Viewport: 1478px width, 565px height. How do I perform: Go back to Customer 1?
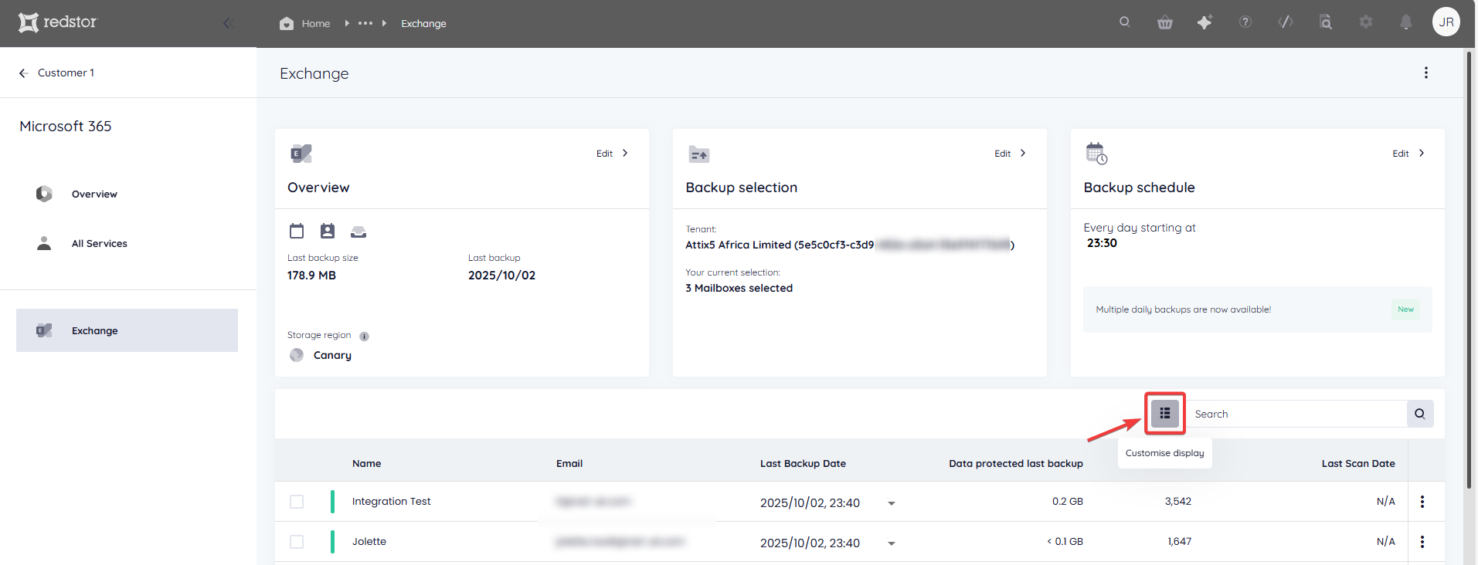pos(56,73)
